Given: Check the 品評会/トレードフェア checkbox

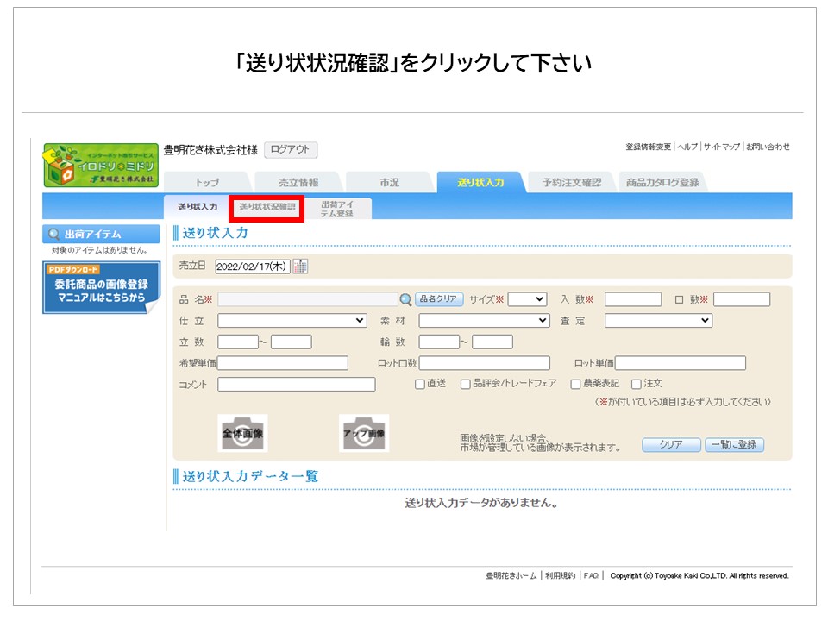Looking at the screenshot, I should coord(466,384).
